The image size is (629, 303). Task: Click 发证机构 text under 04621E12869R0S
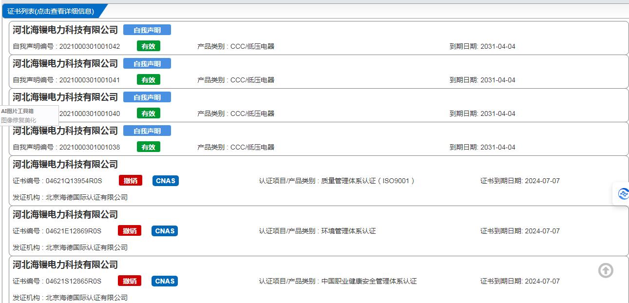pyautogui.click(x=70, y=248)
